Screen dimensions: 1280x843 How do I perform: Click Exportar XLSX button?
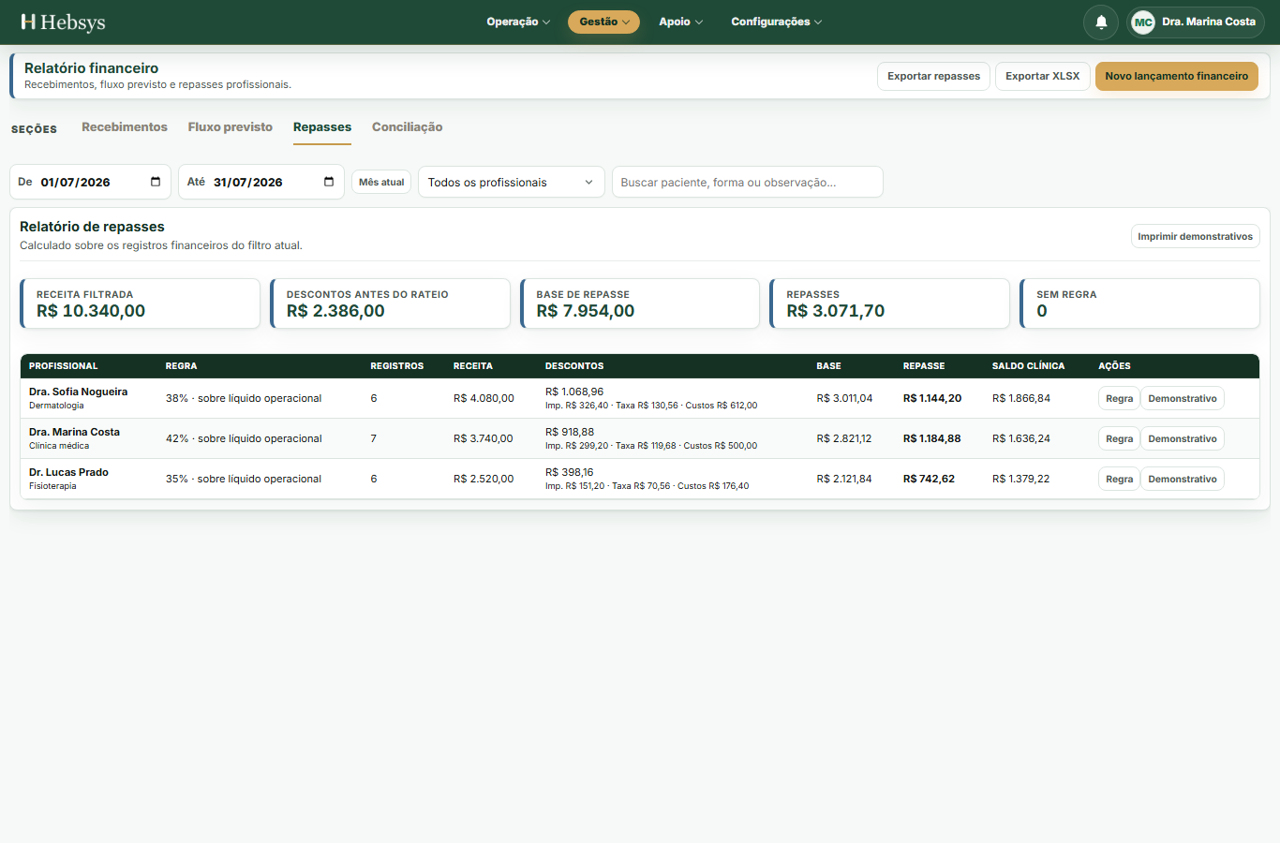tap(1043, 76)
